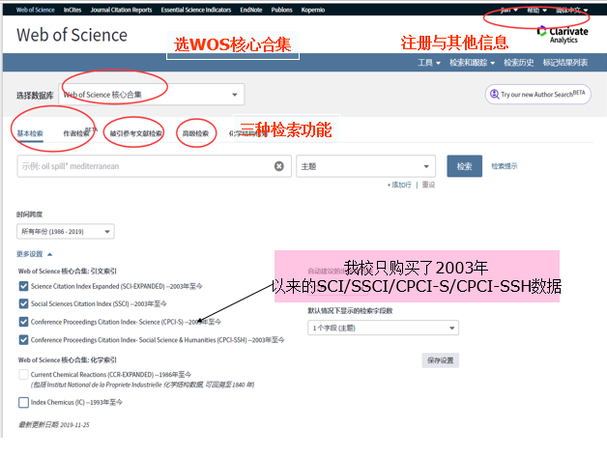Open Kopernio in the top navigation

click(313, 10)
